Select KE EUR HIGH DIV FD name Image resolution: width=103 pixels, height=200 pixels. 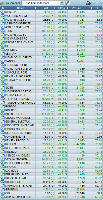click(x=18, y=148)
